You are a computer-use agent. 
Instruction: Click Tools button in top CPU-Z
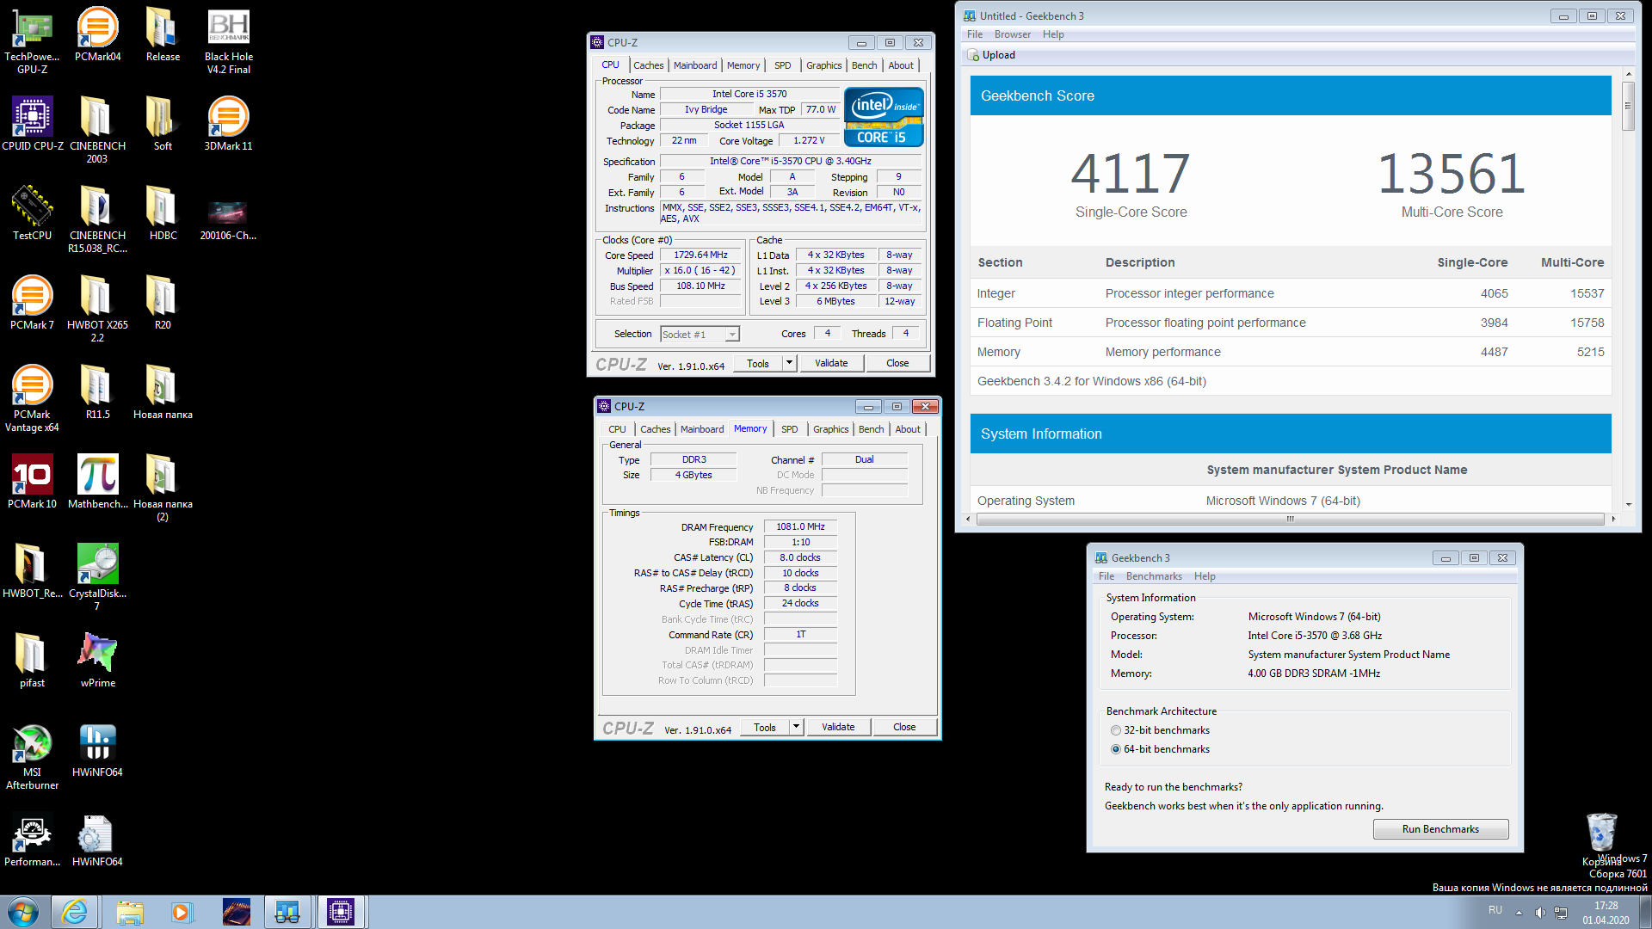(758, 363)
